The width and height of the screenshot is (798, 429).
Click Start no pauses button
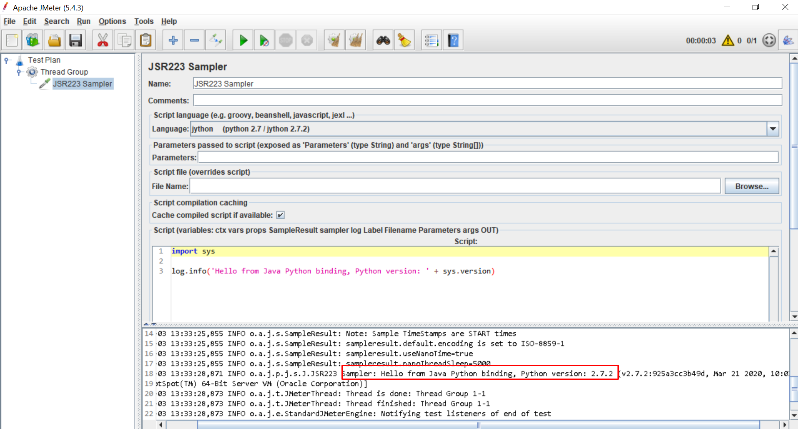point(264,40)
